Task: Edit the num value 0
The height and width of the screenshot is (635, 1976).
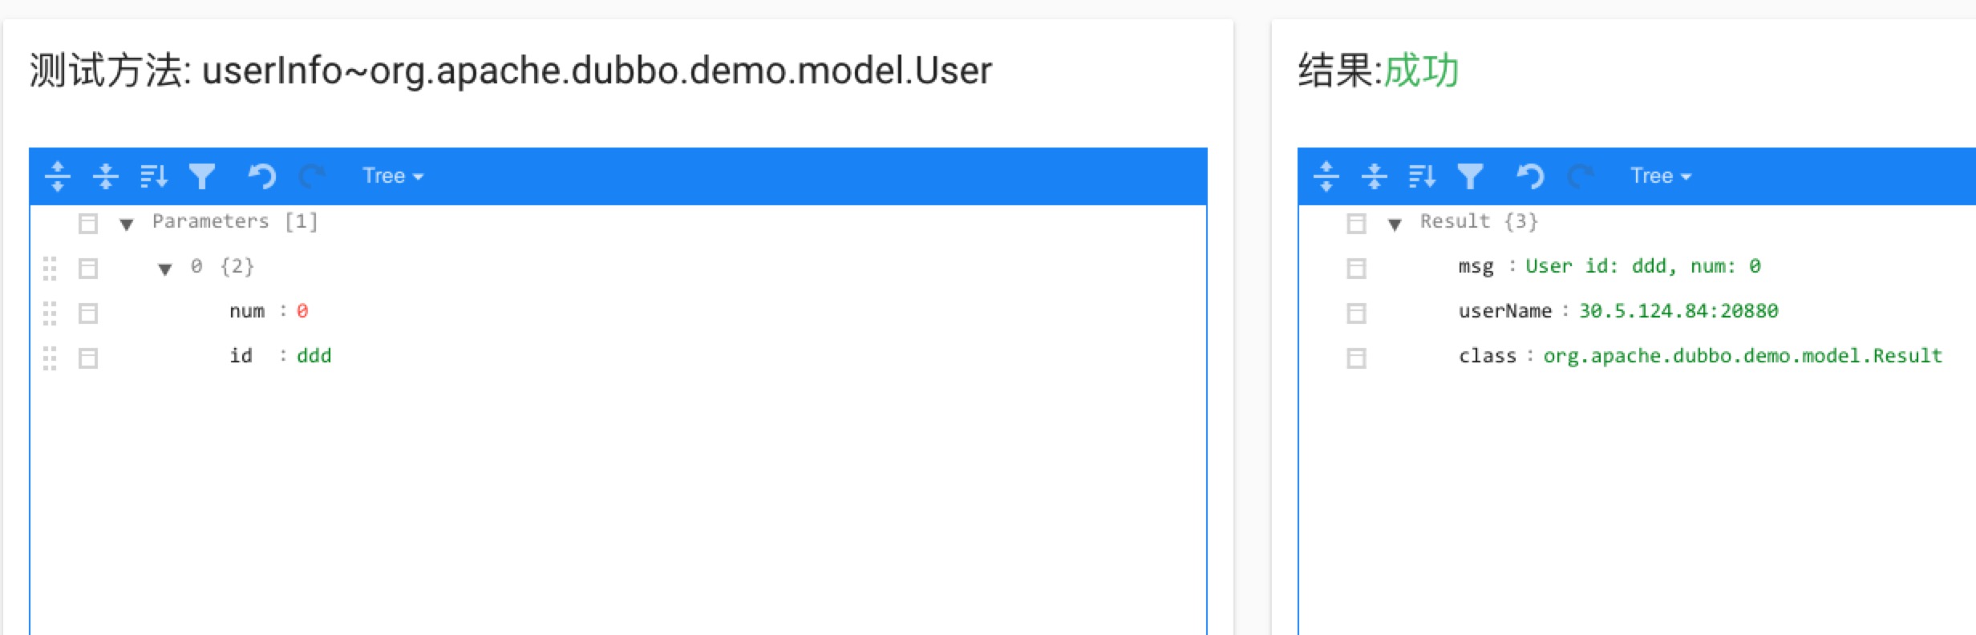Action: click(302, 310)
